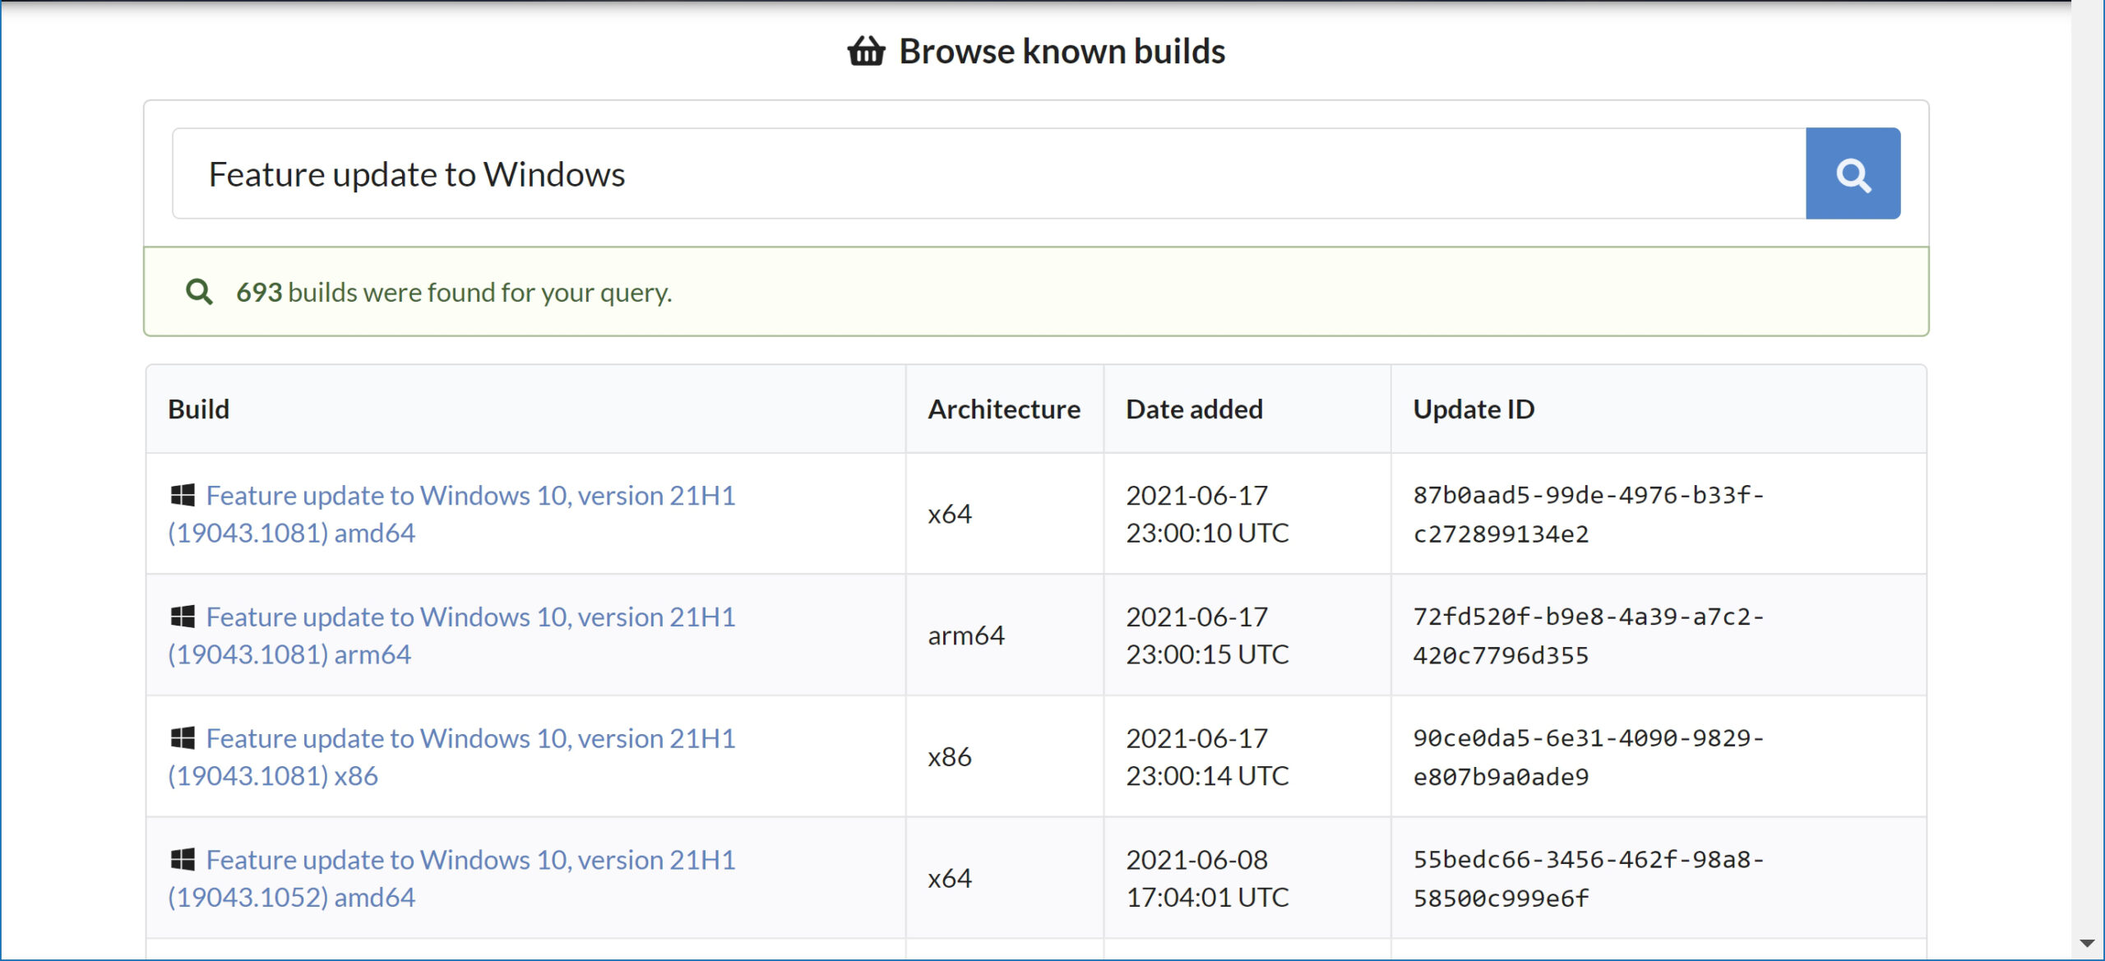Click date 2021-06-17 23:00:14 UTC
This screenshot has width=2105, height=961.
(x=1207, y=757)
